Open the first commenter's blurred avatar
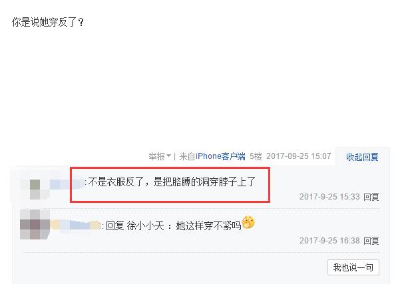 click(x=35, y=189)
